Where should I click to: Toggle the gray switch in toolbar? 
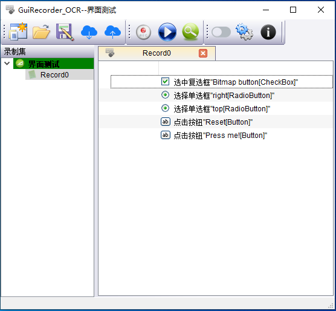coord(221,32)
